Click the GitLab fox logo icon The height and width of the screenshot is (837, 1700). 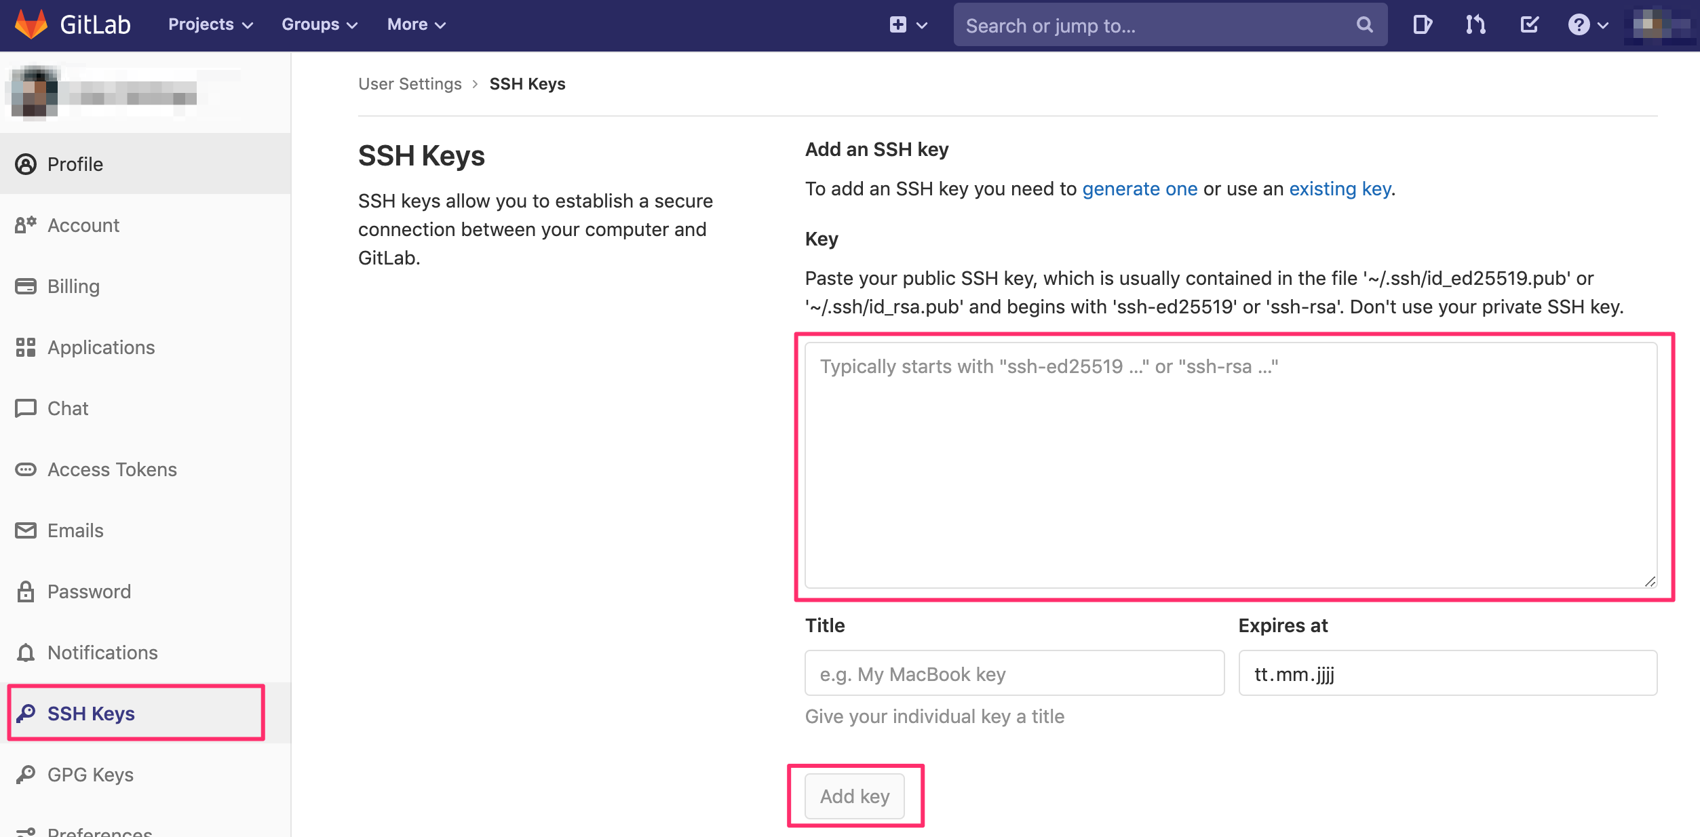31,24
